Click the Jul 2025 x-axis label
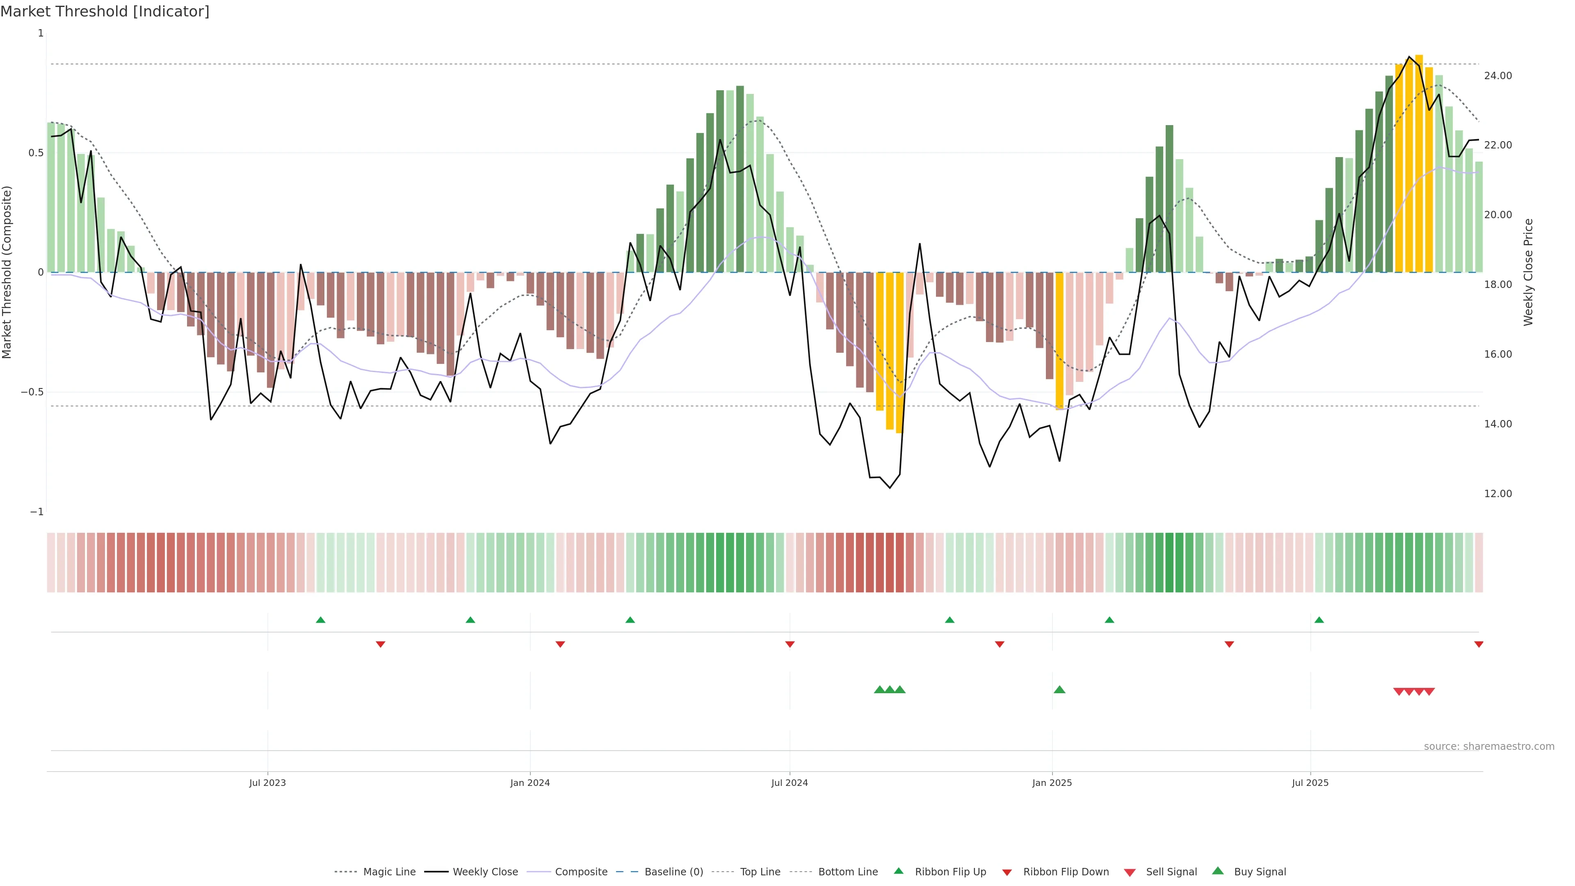The image size is (1575, 886). click(1310, 783)
